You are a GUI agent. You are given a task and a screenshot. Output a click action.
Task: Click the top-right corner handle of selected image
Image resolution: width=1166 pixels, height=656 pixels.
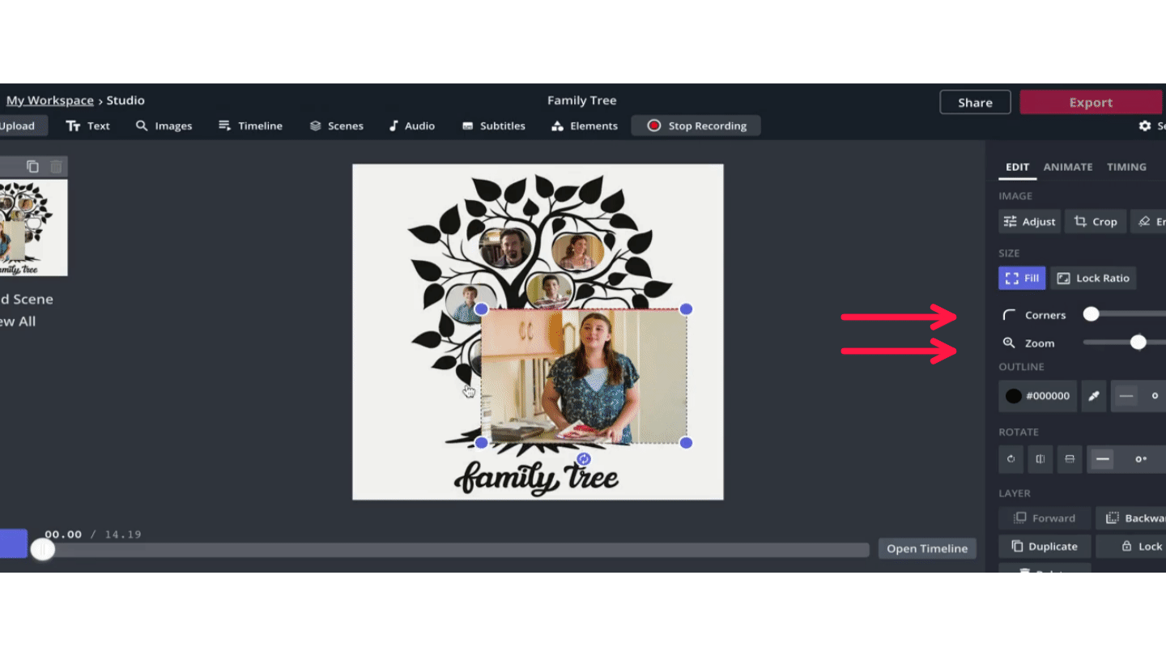tap(686, 309)
